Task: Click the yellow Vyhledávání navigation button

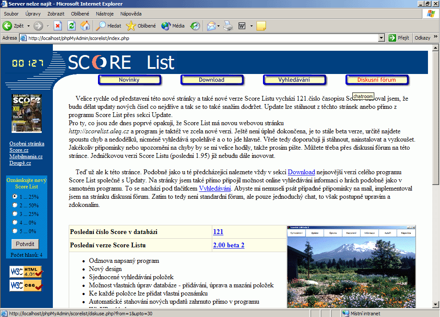Action: pos(294,80)
